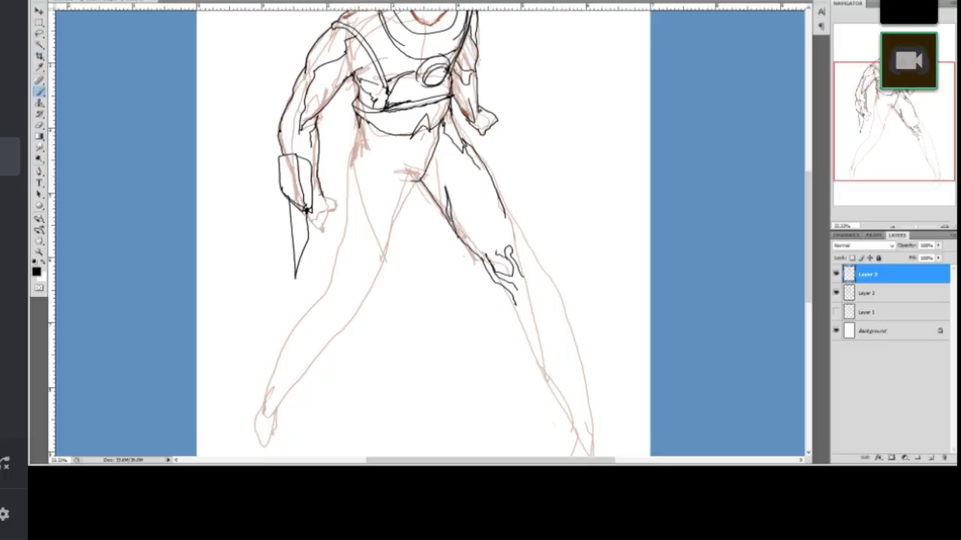Select the Zoom magnifier tool
Image resolution: width=961 pixels, height=540 pixels.
39,251
